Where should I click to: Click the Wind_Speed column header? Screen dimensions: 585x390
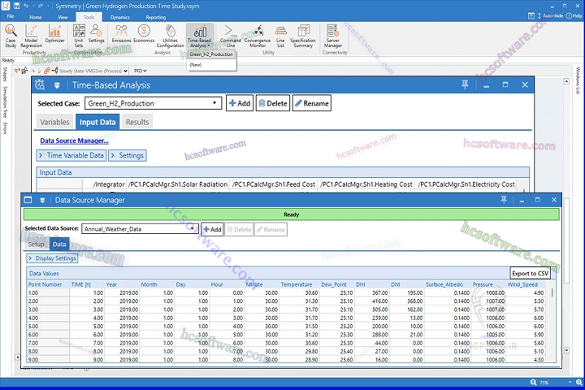pos(522,284)
